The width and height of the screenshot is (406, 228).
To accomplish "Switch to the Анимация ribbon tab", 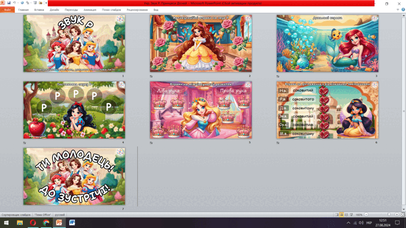I will (90, 10).
